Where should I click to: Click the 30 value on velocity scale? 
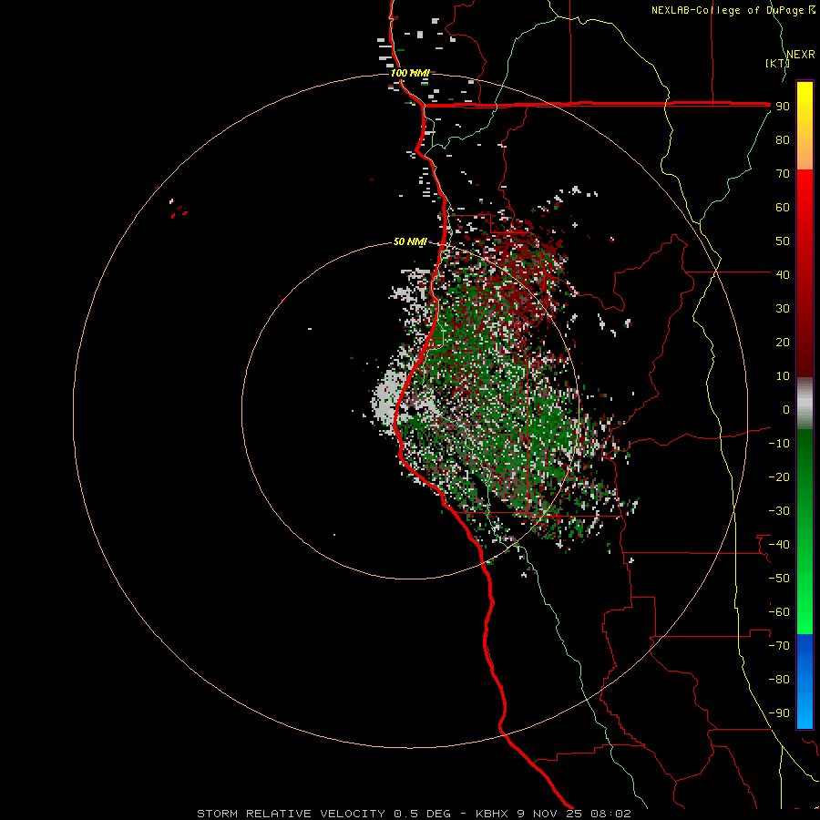click(783, 309)
